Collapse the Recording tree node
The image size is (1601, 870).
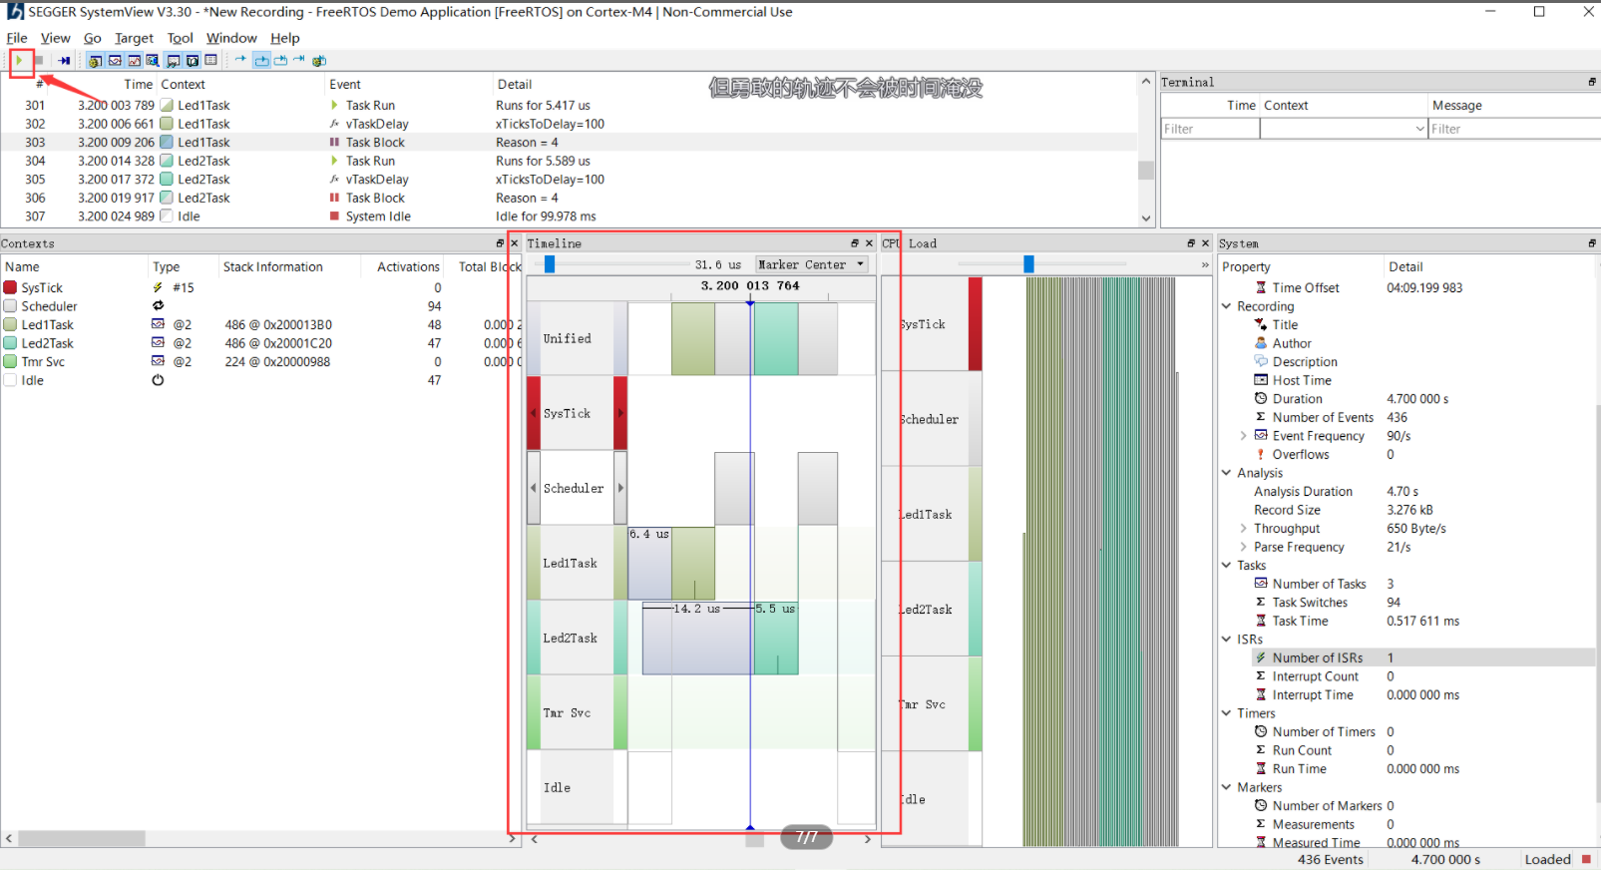(x=1227, y=306)
